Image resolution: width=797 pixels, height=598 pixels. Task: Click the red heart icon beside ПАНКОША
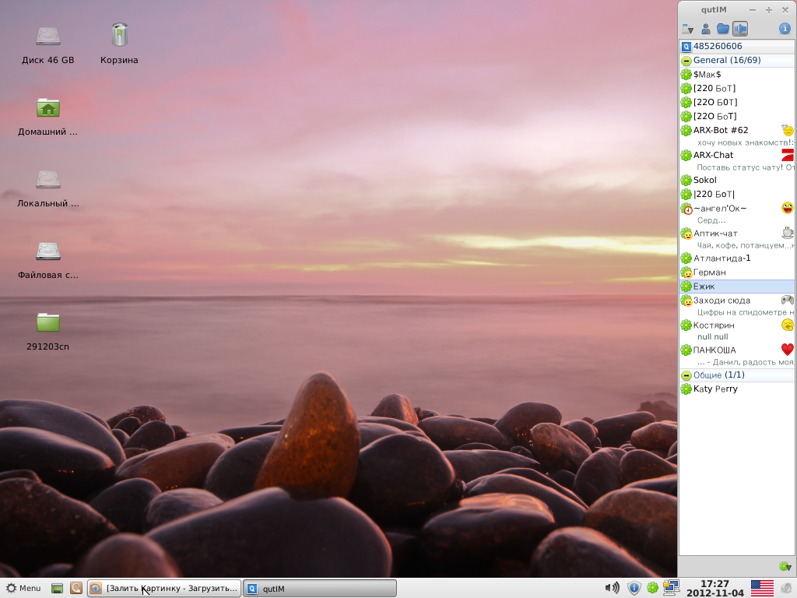788,350
